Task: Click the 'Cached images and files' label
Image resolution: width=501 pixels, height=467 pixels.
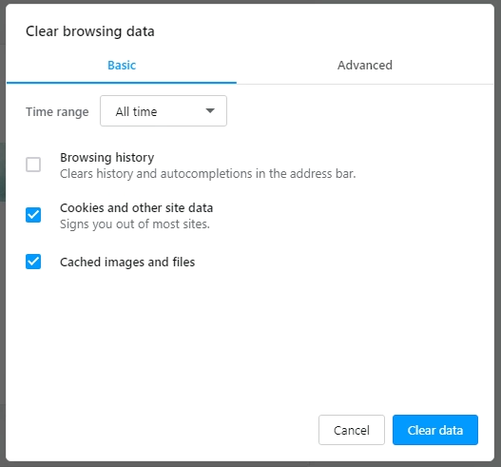Action: (127, 263)
